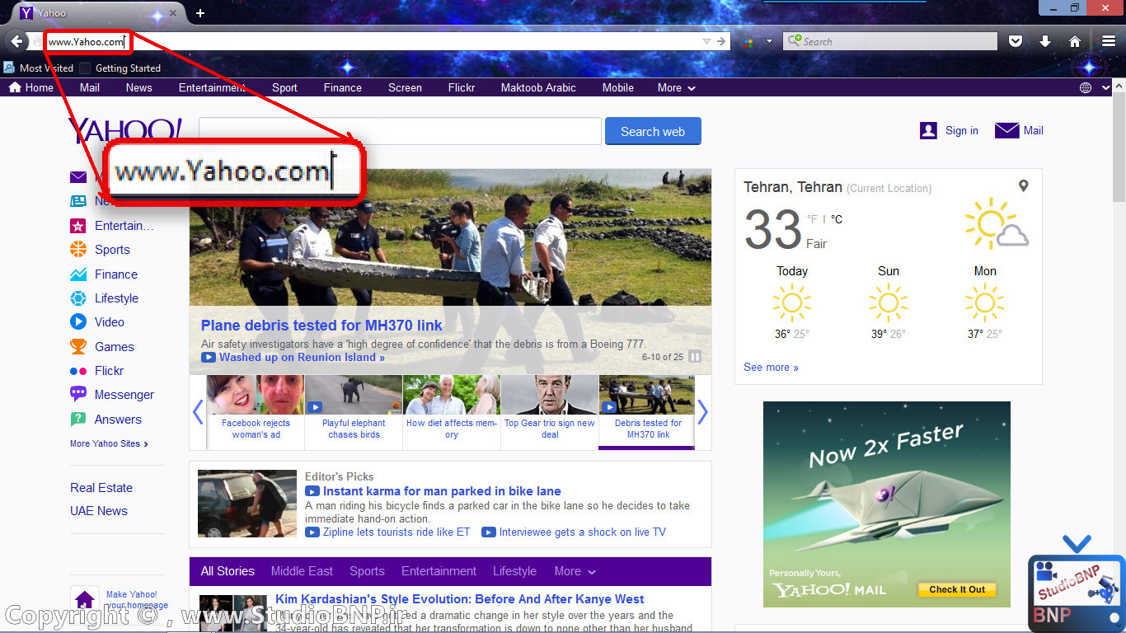Viewport: 1126px width, 633px height.
Task: Open Most Visited bookmarks item
Action: point(38,68)
